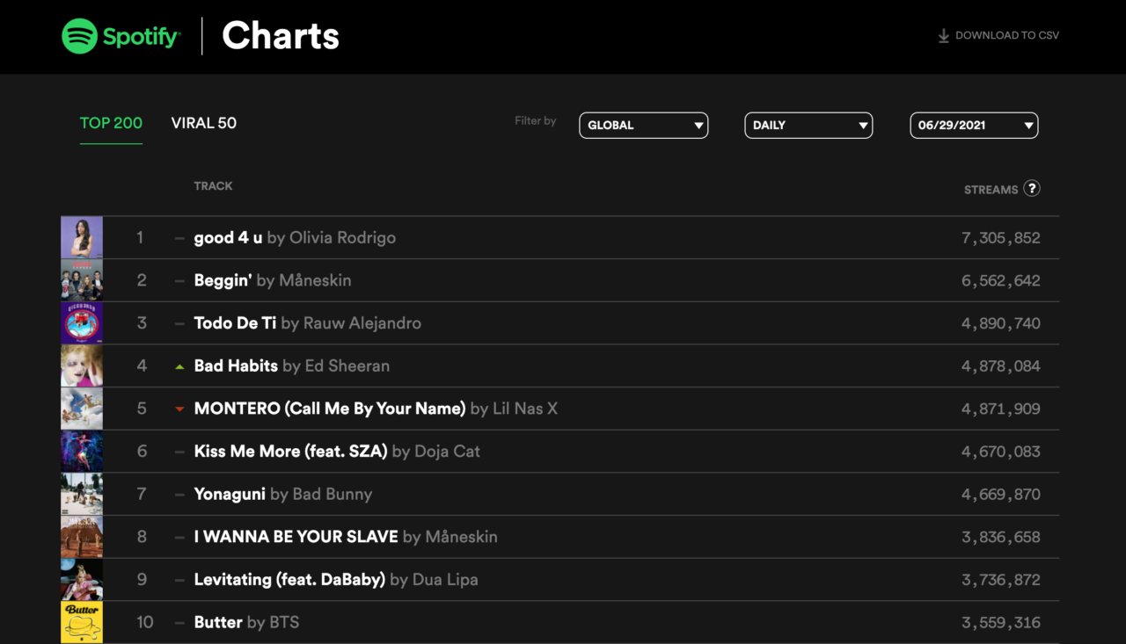Open the good 4 u album cover
Screen dimensions: 1126x644
point(82,237)
